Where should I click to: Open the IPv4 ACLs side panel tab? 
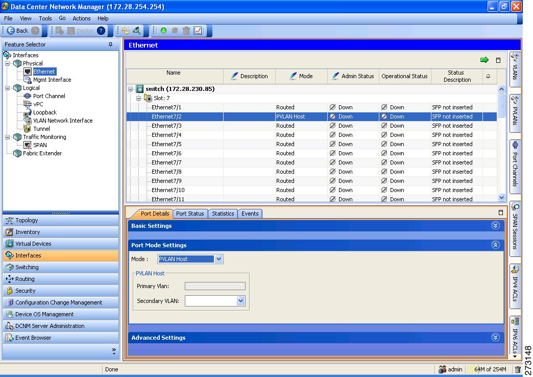point(515,286)
